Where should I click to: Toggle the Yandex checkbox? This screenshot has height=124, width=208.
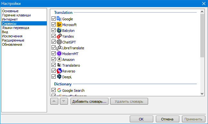tap(53, 36)
